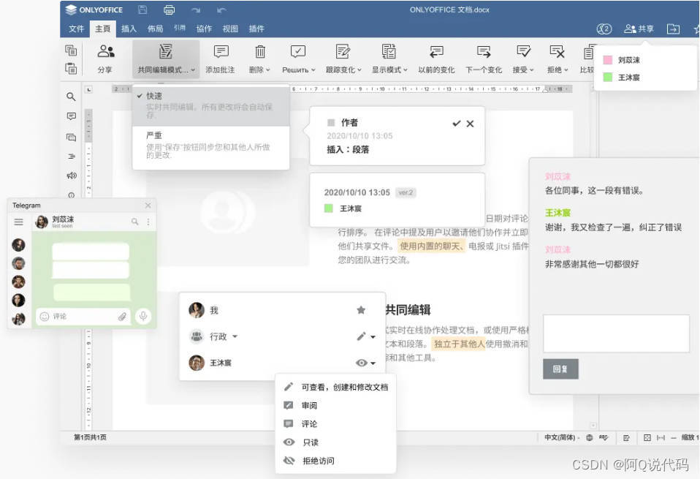This screenshot has width=700, height=479.
Task: Click the comment reply text box
Action: (616, 333)
